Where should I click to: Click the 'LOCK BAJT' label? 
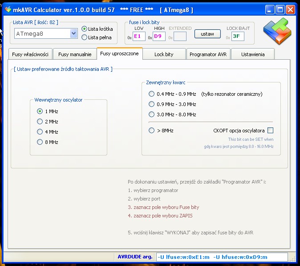click(x=238, y=29)
